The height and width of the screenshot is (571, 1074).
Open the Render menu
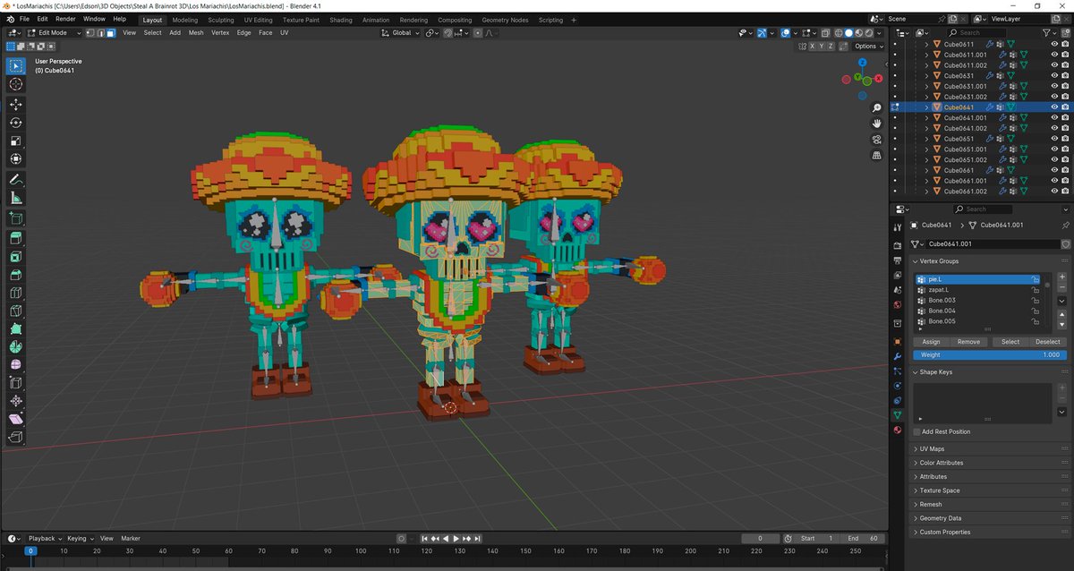[x=65, y=19]
